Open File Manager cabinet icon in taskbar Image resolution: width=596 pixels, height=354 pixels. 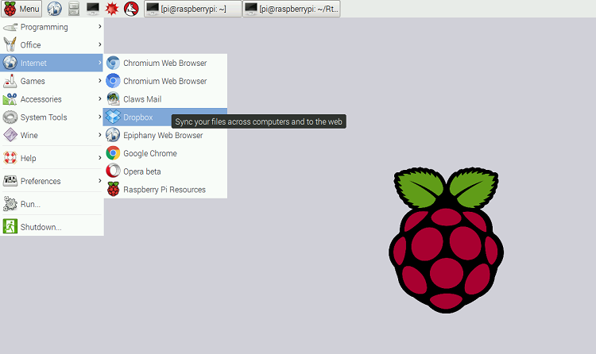coord(74,9)
